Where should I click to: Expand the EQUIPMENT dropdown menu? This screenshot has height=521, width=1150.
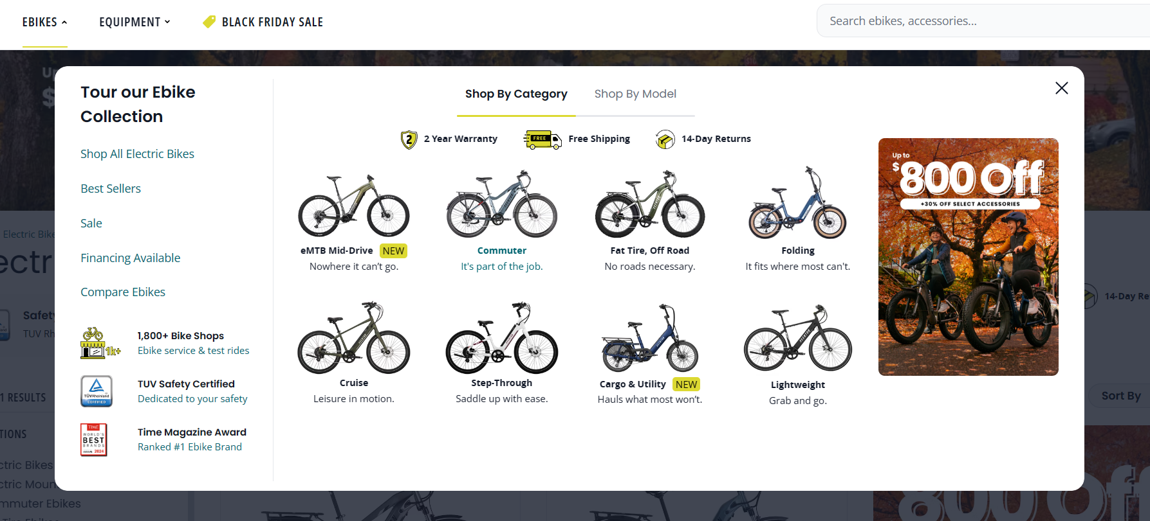point(134,22)
